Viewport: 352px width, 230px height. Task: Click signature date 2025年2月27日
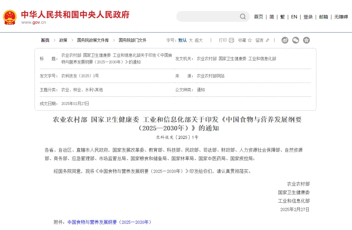(x=295, y=209)
